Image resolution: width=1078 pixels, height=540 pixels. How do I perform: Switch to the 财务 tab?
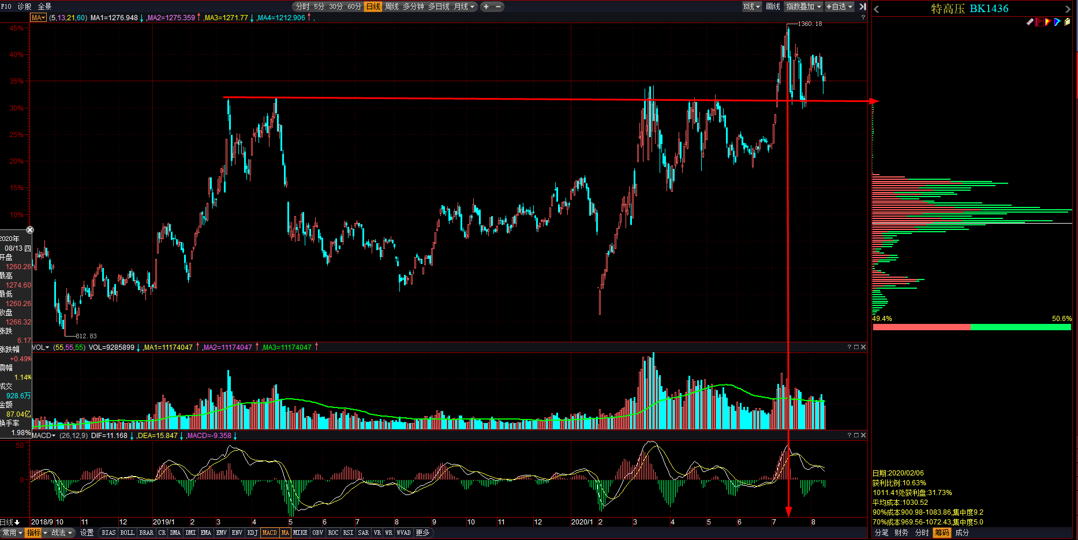(x=901, y=533)
